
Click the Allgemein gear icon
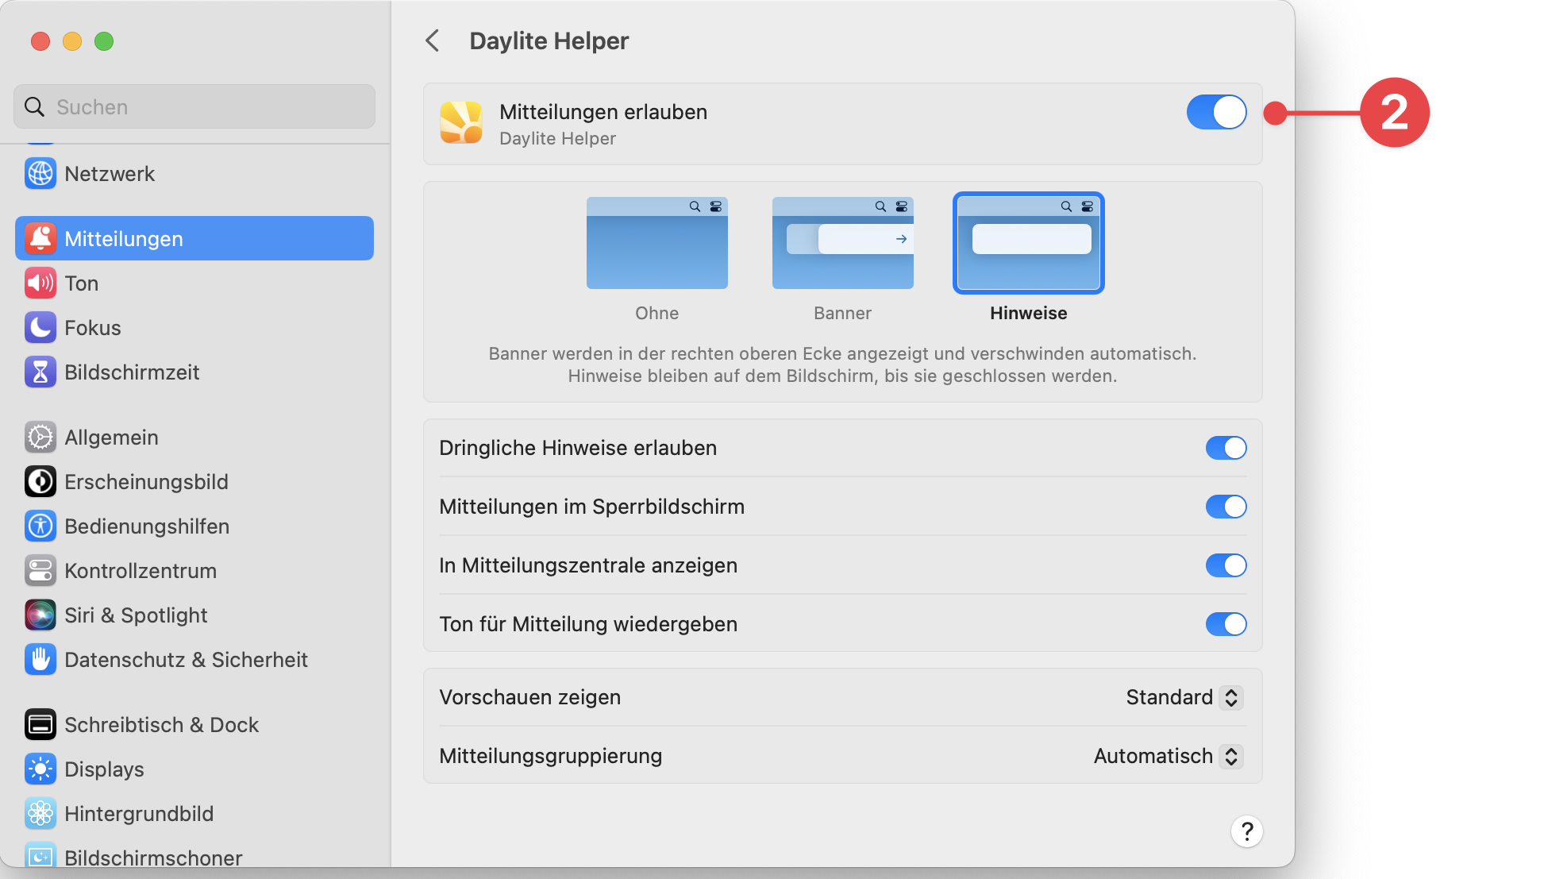[40, 438]
